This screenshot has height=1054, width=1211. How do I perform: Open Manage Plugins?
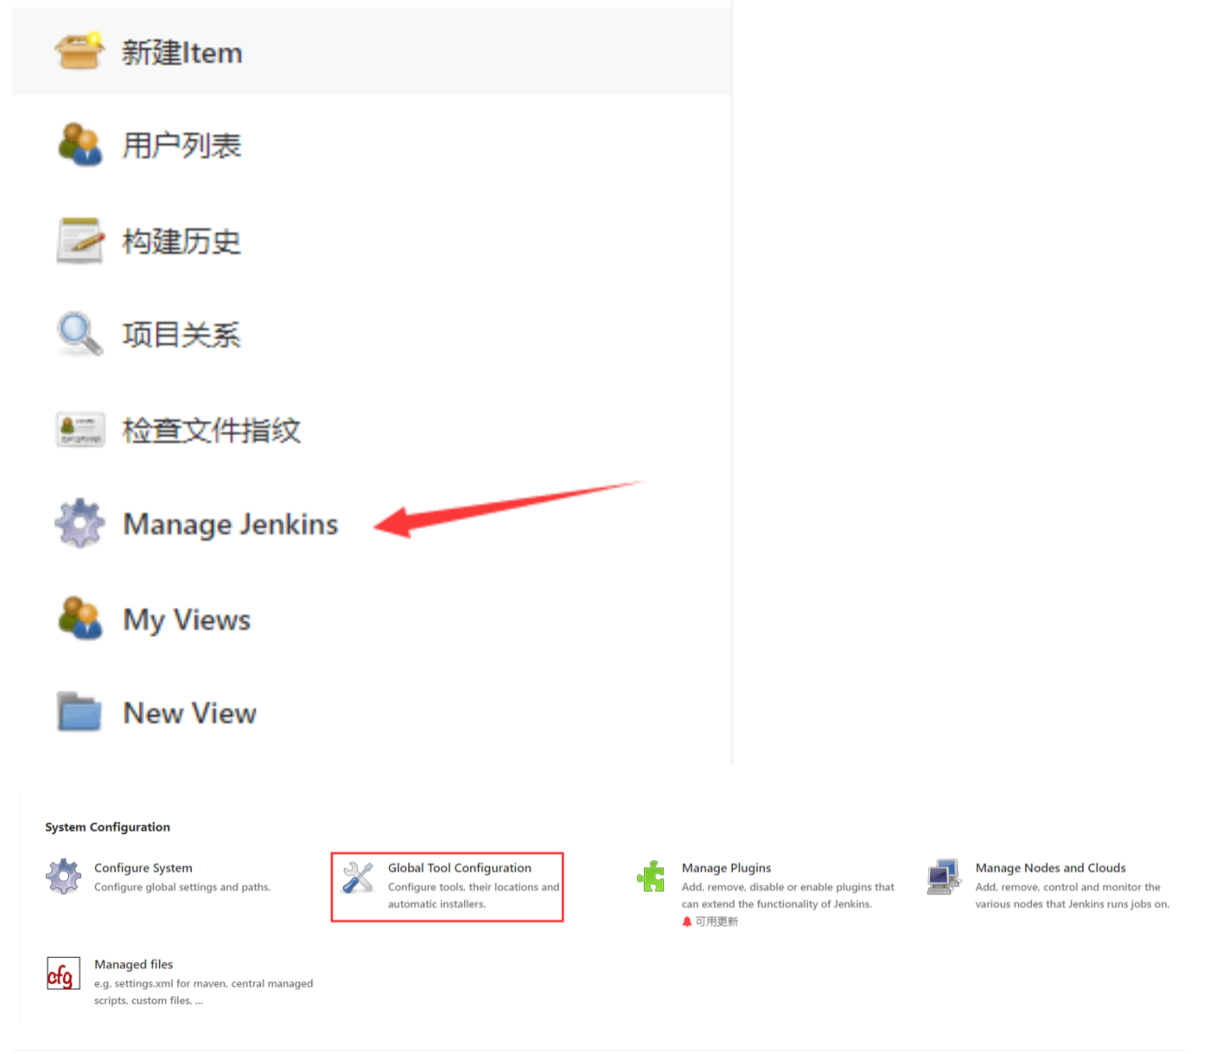[x=727, y=868]
